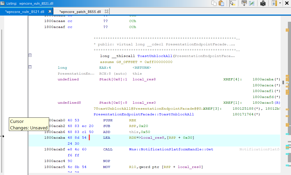Select ToastUnblockAll function name in signature

pos(155,56)
